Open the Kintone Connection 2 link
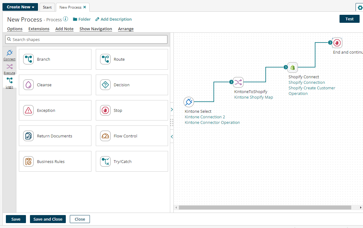The image size is (363, 228). [205, 117]
